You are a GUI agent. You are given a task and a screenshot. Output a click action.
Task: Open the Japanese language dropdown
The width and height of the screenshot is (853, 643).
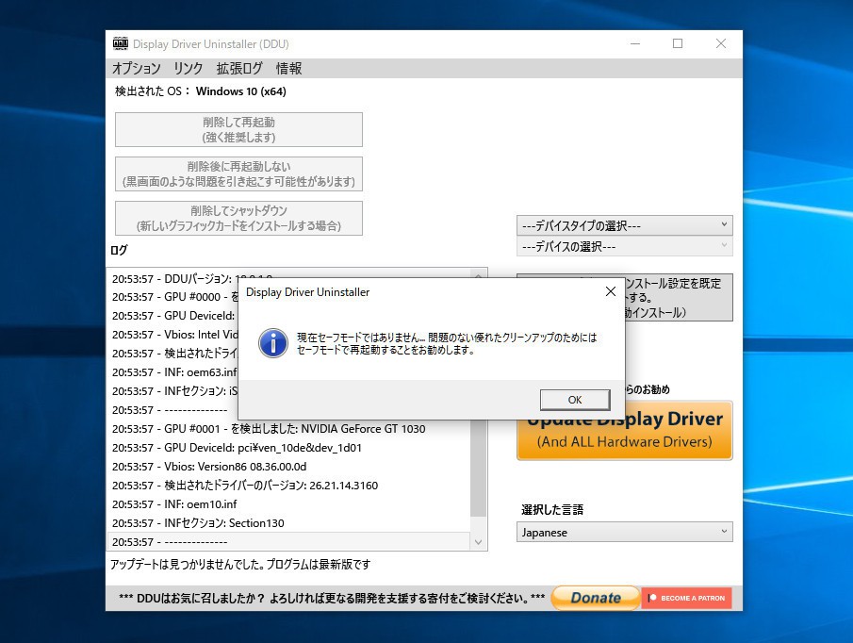pos(625,532)
